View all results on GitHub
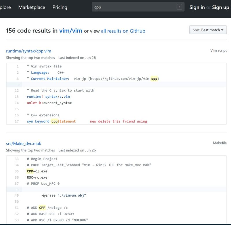 (x=123, y=31)
